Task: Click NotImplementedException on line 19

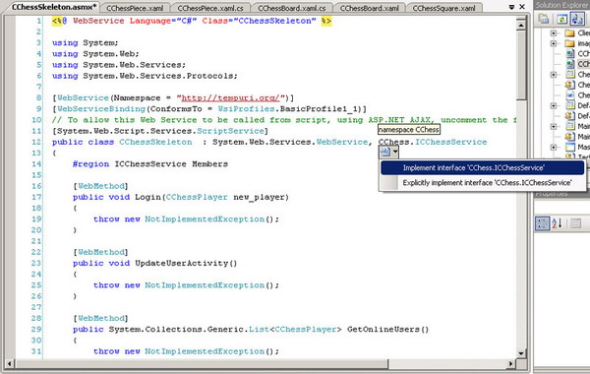Action: pyautogui.click(x=205, y=219)
